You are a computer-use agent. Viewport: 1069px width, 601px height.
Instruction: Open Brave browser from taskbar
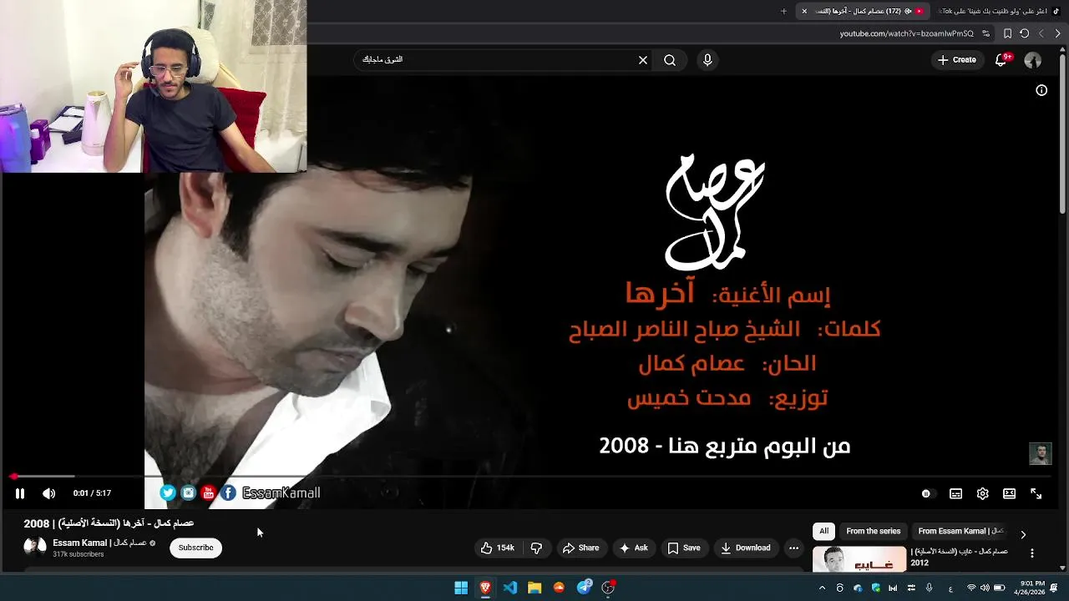(485, 588)
